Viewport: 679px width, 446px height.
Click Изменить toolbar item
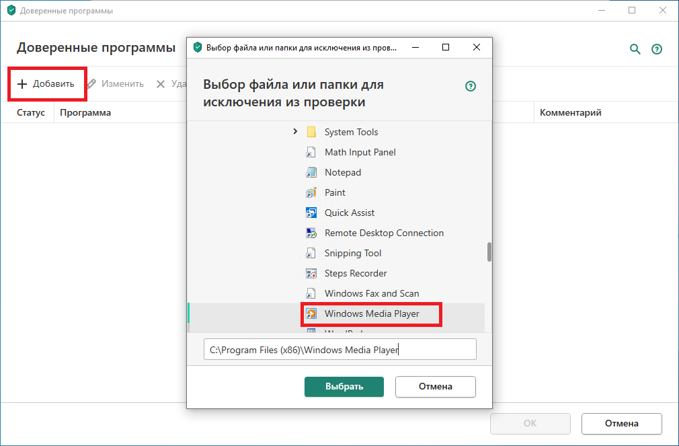pos(116,84)
